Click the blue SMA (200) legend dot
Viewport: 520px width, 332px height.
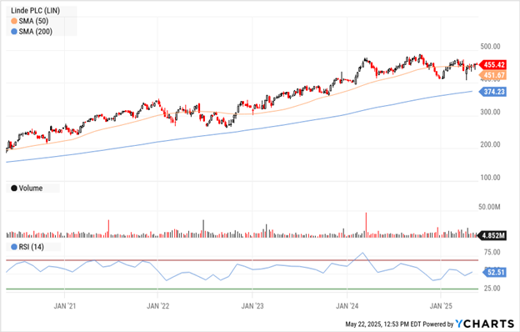coord(14,32)
